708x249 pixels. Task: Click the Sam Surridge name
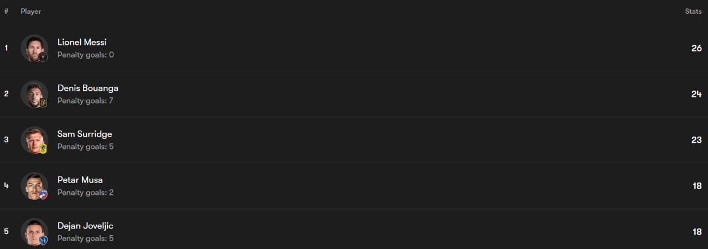(85, 134)
